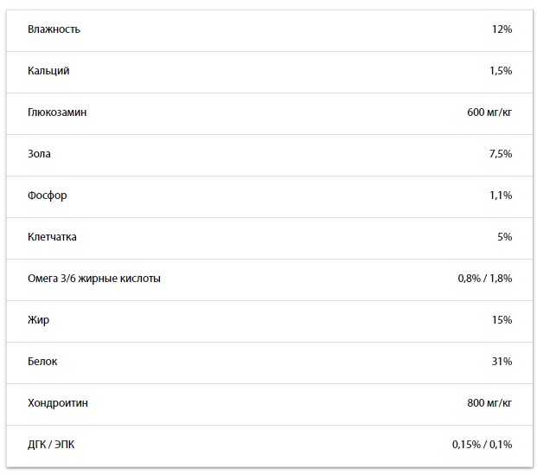Screen dimensions: 537x475
Task: Select the 0,8% / 1,8% omega value
Action: pyautogui.click(x=485, y=279)
